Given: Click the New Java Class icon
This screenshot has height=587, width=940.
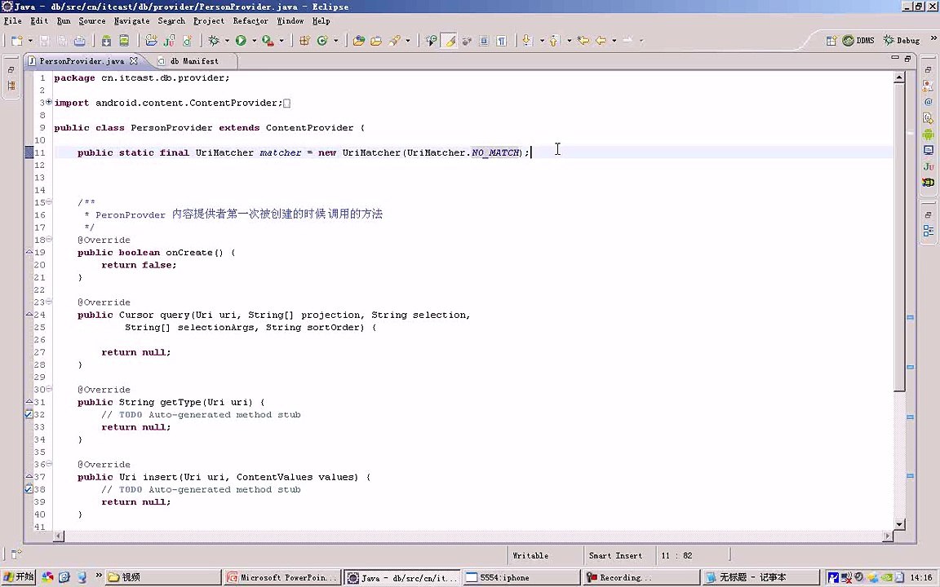Looking at the screenshot, I should (x=322, y=40).
